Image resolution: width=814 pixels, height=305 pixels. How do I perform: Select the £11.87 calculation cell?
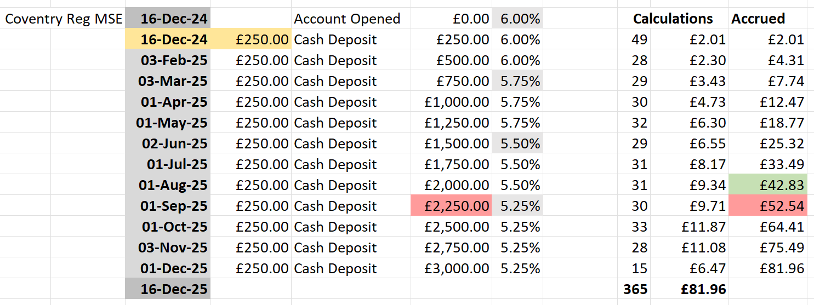coord(703,227)
